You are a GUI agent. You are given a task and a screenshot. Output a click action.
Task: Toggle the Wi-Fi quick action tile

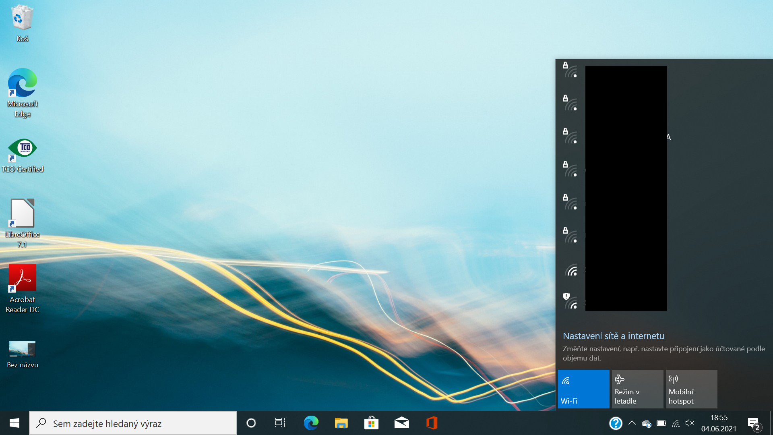coord(583,389)
